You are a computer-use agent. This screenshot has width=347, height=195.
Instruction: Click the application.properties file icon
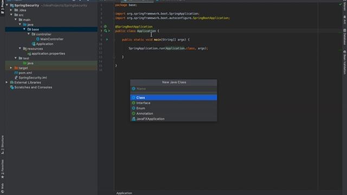click(29, 54)
